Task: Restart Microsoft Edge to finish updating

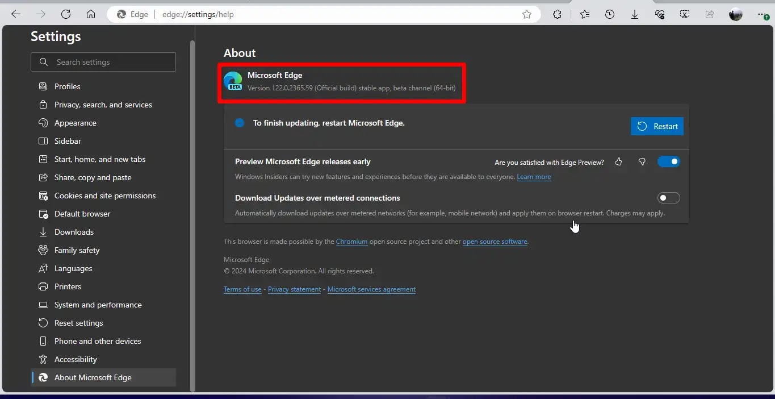Action: coord(657,126)
